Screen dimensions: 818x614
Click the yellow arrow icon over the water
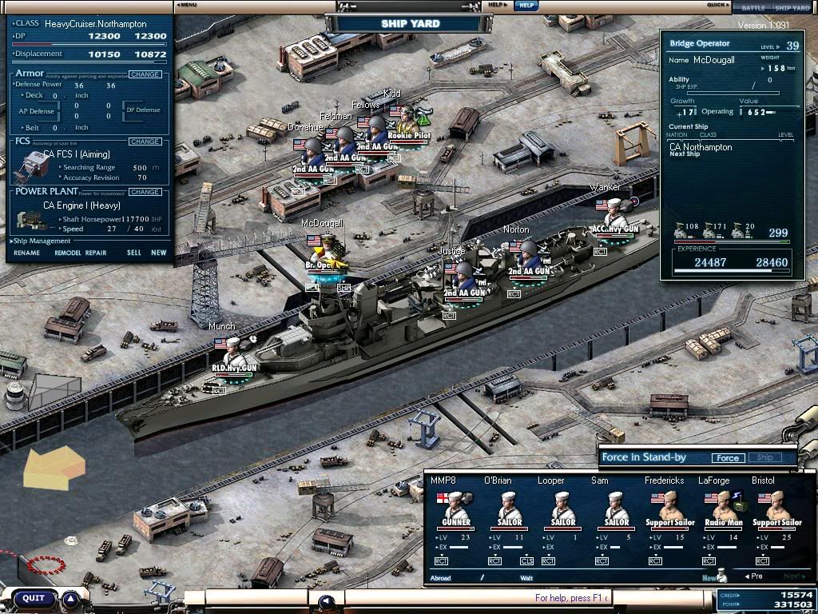(54, 468)
